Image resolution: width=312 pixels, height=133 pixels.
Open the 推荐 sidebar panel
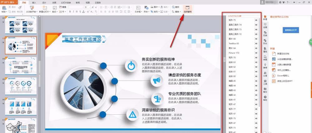coord(265,66)
